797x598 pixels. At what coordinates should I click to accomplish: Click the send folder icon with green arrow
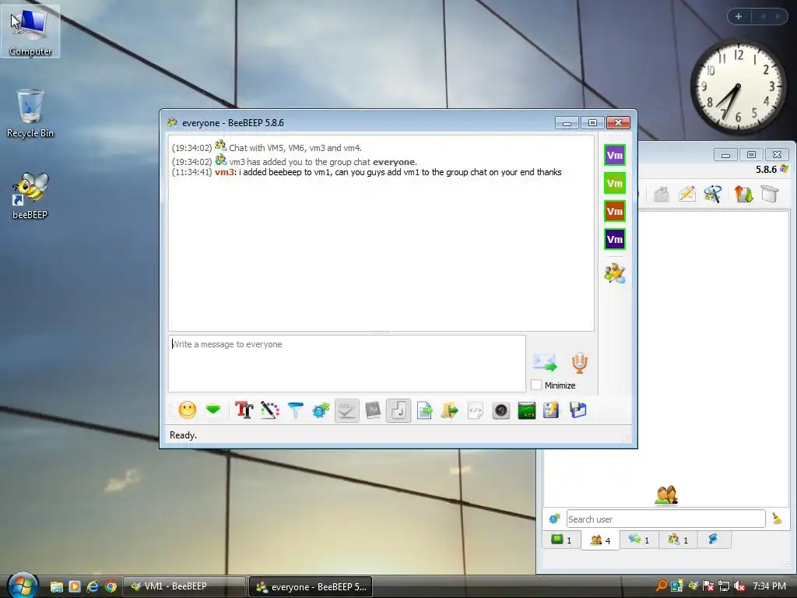pyautogui.click(x=449, y=410)
